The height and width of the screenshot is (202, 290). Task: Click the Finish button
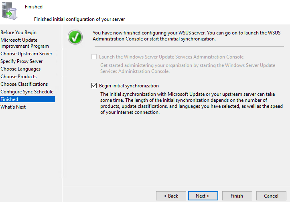point(237,196)
